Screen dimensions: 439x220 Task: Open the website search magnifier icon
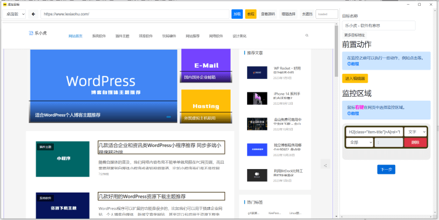tap(307, 36)
